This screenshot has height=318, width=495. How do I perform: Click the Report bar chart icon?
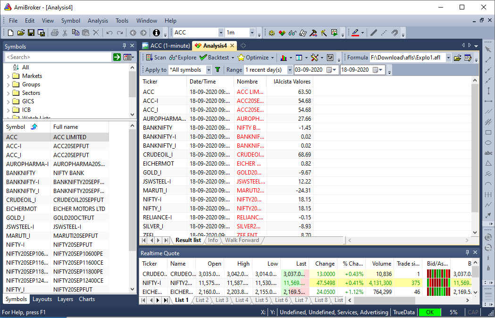[x=284, y=58]
